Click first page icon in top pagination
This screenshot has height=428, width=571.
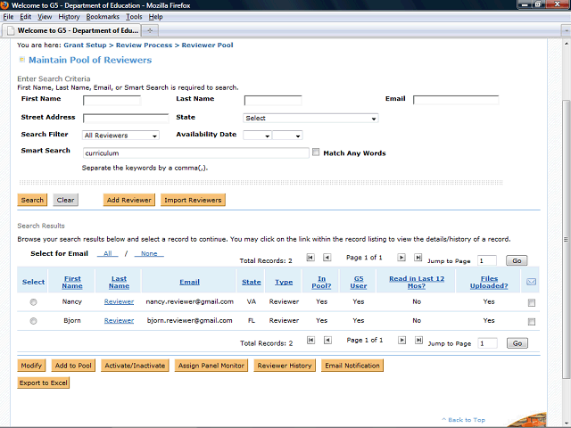[x=310, y=257]
